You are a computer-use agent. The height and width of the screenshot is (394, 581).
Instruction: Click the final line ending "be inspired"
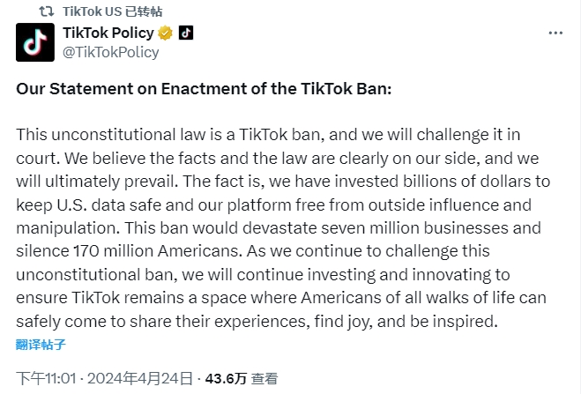pos(256,321)
